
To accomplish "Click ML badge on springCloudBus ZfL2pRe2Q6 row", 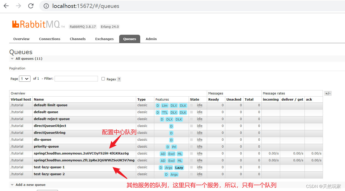I will [180, 161].
